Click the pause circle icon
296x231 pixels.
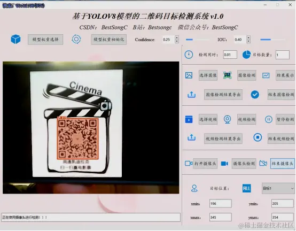tap(268, 119)
